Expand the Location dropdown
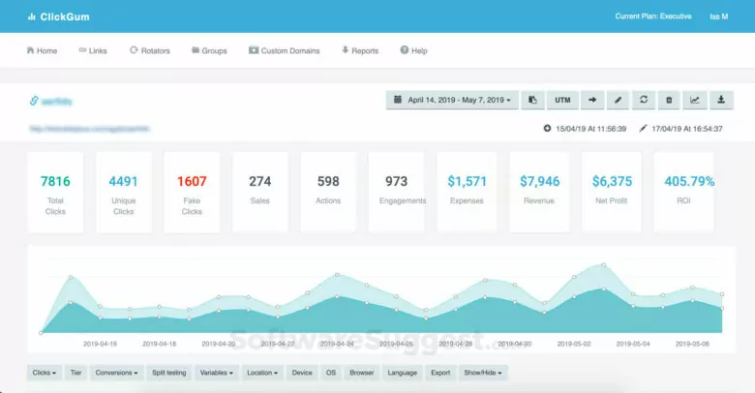 tap(262, 373)
